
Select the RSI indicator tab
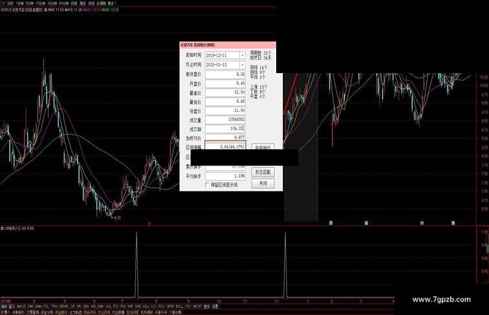tap(123, 306)
